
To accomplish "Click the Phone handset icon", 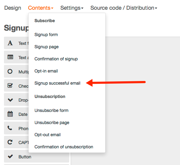I will (10, 128).
